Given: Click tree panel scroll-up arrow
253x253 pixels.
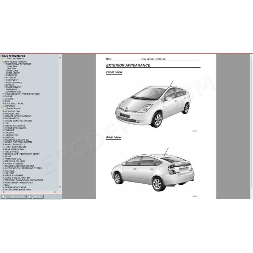Looking at the screenshot, I should 60,58.
